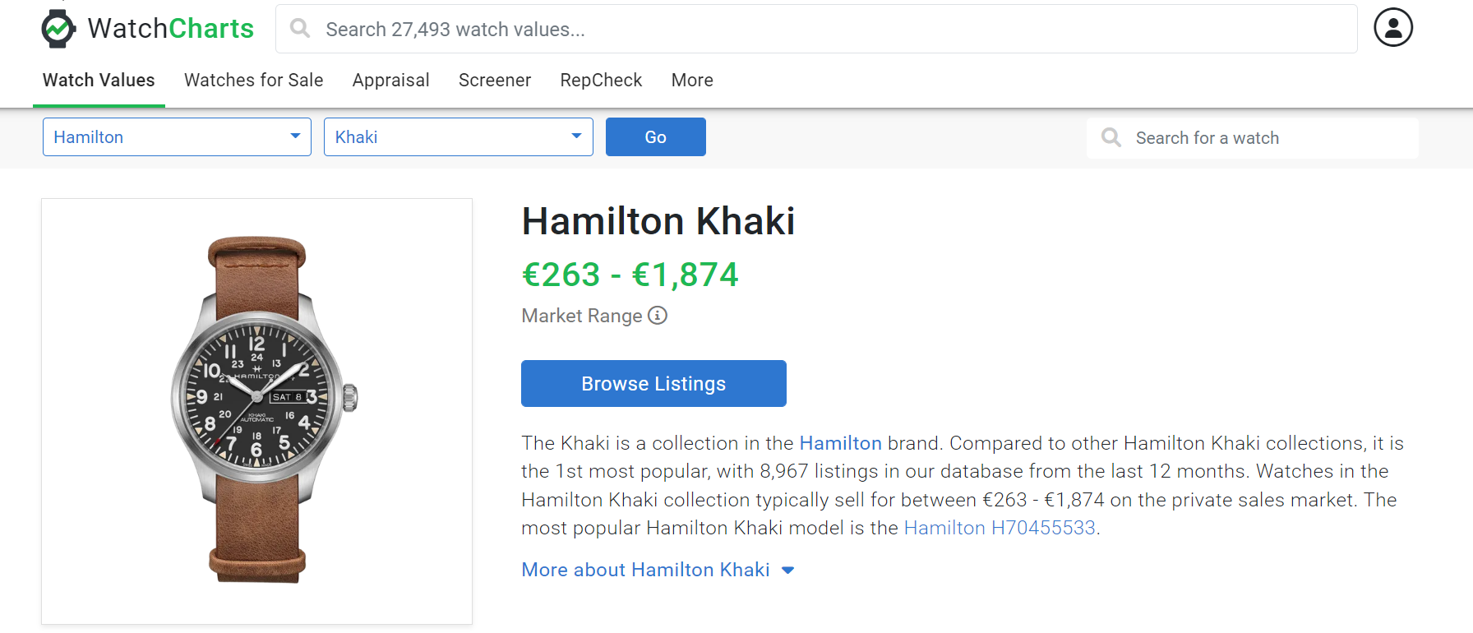The width and height of the screenshot is (1473, 633).
Task: Open the Khaki collection dropdown
Action: click(x=458, y=137)
